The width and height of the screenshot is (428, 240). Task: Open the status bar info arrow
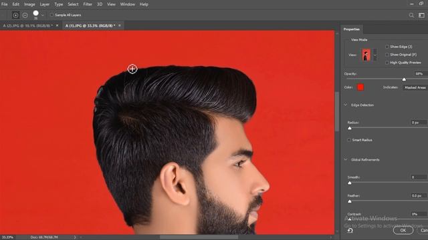tap(74, 237)
